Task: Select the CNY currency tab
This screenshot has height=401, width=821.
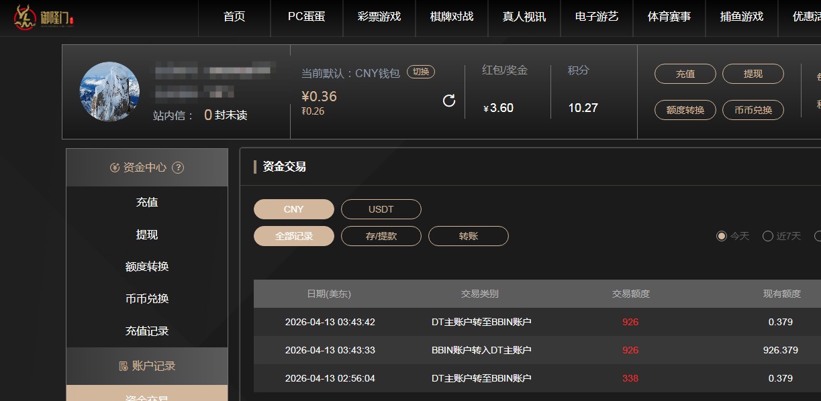Action: 293,209
